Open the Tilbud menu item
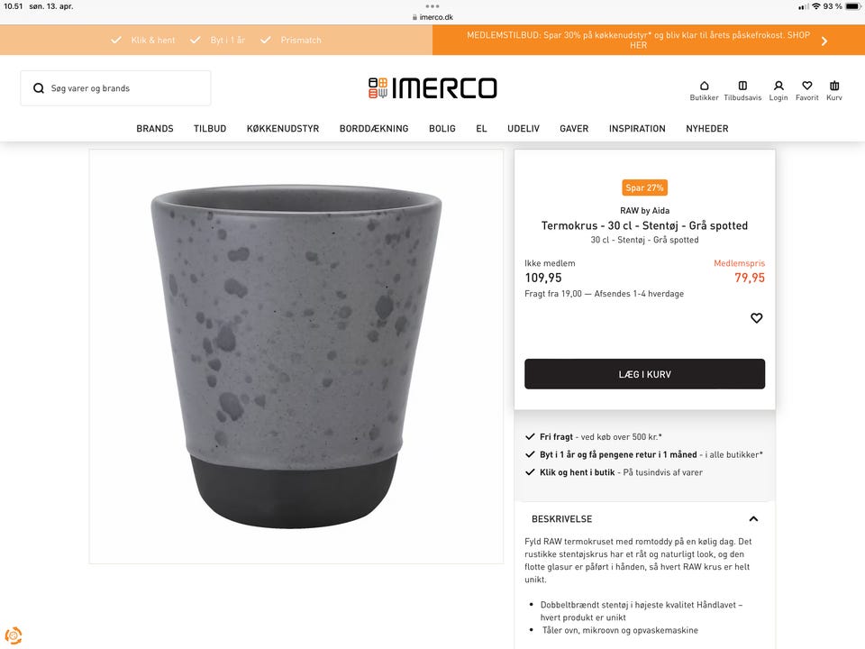This screenshot has height=649, width=865. 210,129
